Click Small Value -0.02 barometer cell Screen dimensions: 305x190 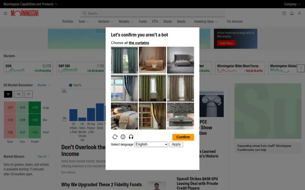10,132
